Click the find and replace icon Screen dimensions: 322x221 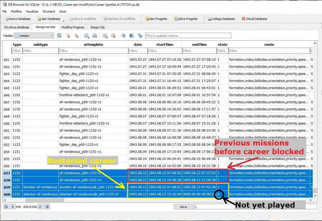click(x=140, y=35)
